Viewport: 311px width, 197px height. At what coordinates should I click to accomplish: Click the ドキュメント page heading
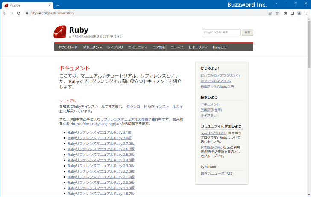pos(75,68)
